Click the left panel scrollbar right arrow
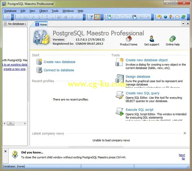The image size is (192, 171). (x=25, y=124)
